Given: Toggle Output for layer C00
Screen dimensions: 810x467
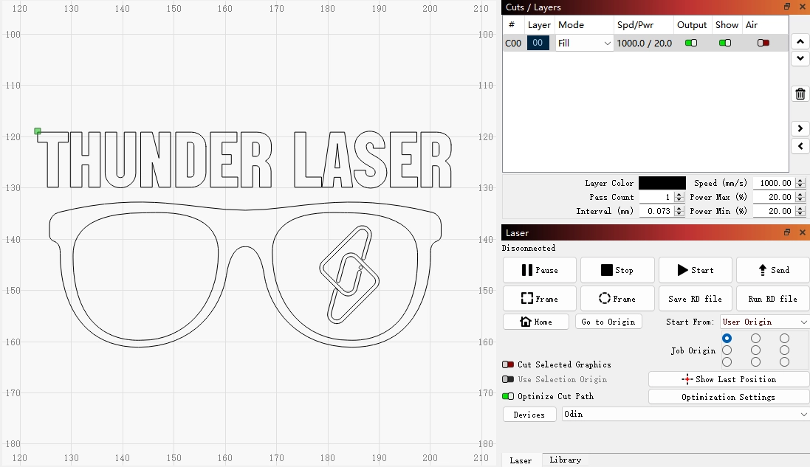Looking at the screenshot, I should tap(691, 43).
